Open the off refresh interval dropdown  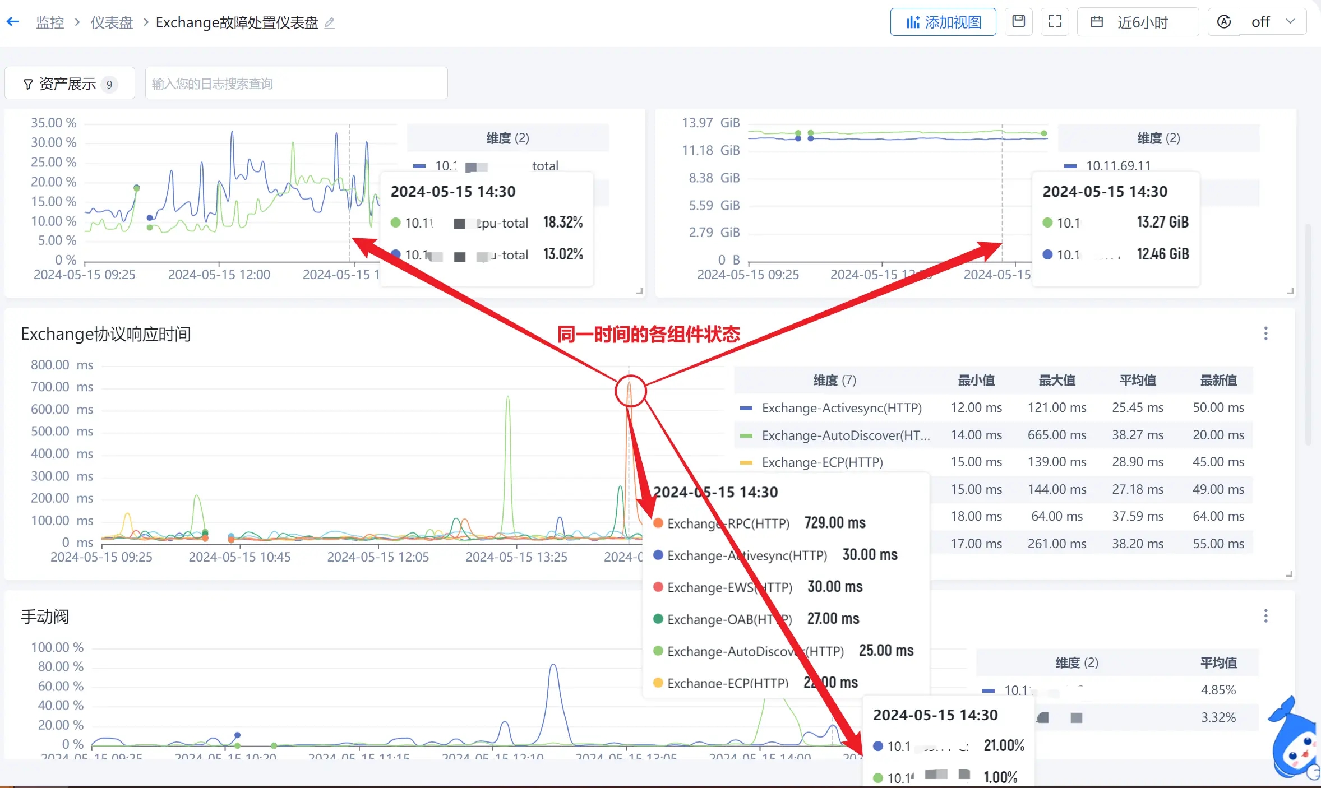pyautogui.click(x=1273, y=22)
